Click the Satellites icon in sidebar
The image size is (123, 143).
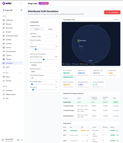pyautogui.click(x=4, y=40)
